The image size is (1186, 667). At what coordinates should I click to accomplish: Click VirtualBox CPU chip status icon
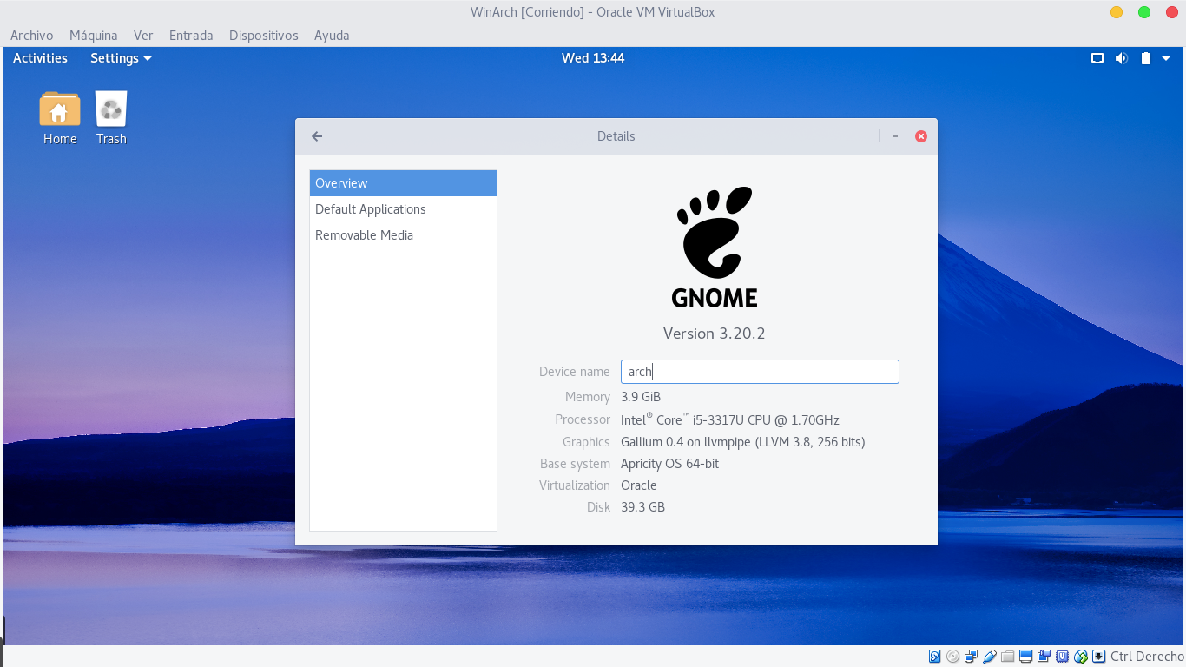(1063, 657)
